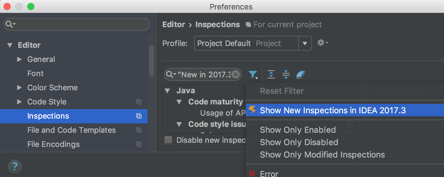Click the help question mark button
Viewport: 444px width, 177px height.
pos(15,167)
